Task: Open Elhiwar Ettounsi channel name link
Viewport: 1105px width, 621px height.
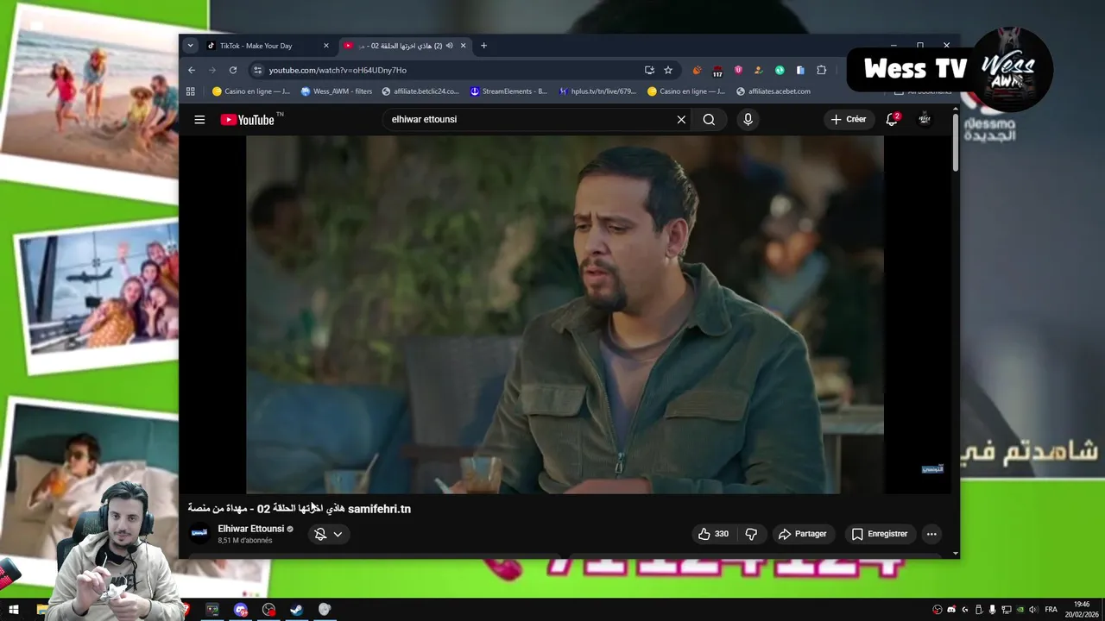Action: 250,529
